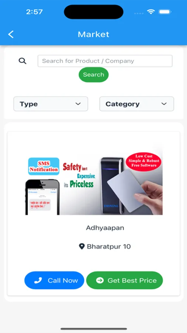Open the Type dropdown
The height and width of the screenshot is (333, 187).
[x=51, y=104]
